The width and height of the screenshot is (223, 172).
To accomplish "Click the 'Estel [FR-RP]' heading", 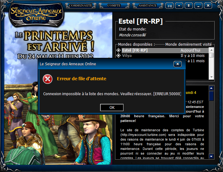I will pos(141,21).
